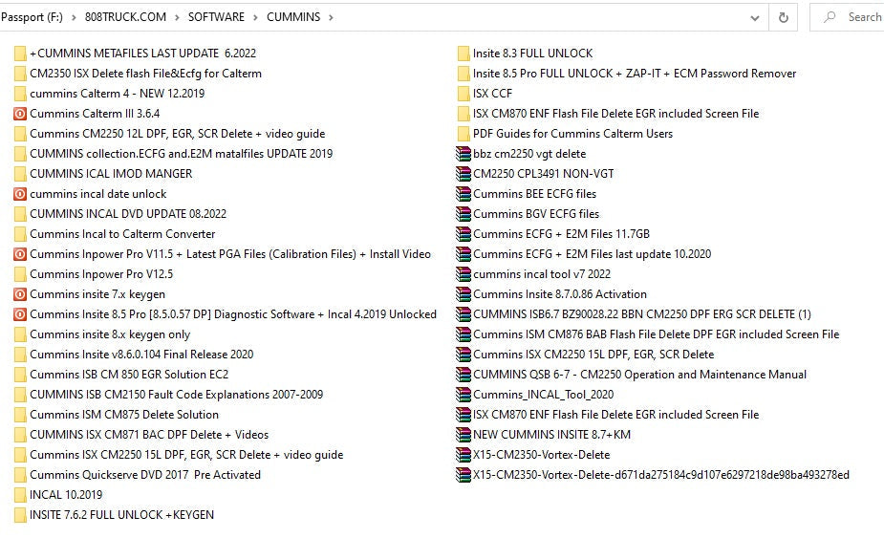
Task: Expand the chevron after SOFTWARE breadcrumb
Action: click(255, 16)
